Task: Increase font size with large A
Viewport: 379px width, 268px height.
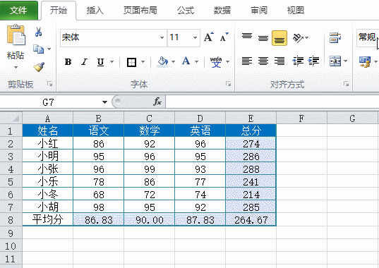Action: click(x=209, y=37)
